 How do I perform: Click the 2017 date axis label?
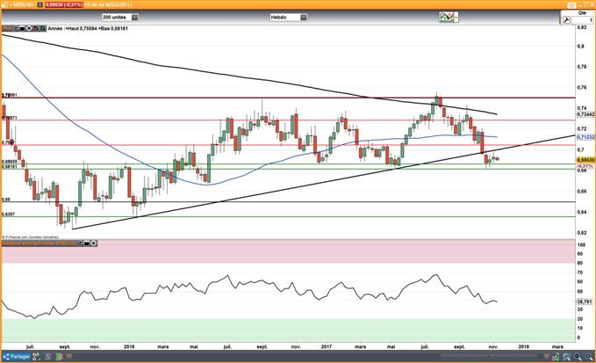[327, 346]
